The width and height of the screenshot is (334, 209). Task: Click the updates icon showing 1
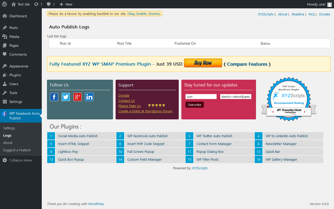tap(36, 4)
